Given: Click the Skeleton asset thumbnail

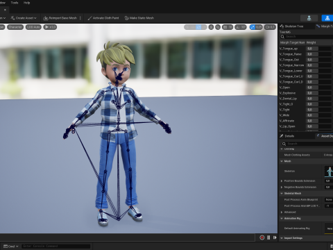Looking at the screenshot, I should pyautogui.click(x=329, y=172).
